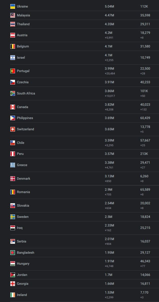Click the Ukraine flag icon
Viewport: 159px width, 302px height.
(x=13, y=7)
